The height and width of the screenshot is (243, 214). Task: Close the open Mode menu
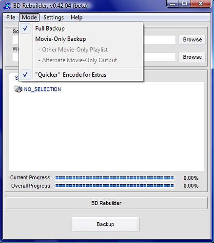(x=29, y=17)
